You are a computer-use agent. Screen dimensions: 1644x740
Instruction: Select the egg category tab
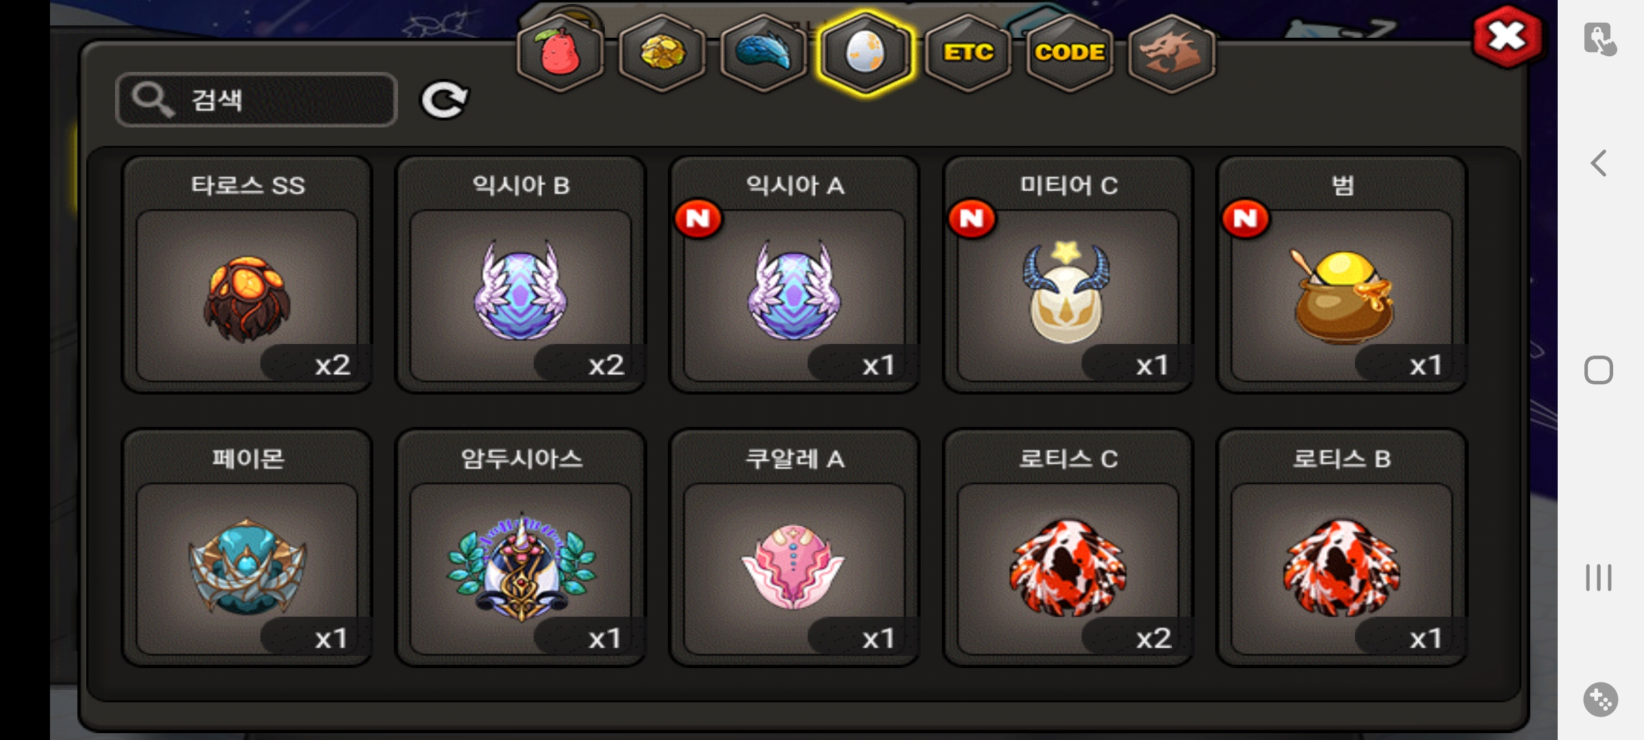(866, 53)
